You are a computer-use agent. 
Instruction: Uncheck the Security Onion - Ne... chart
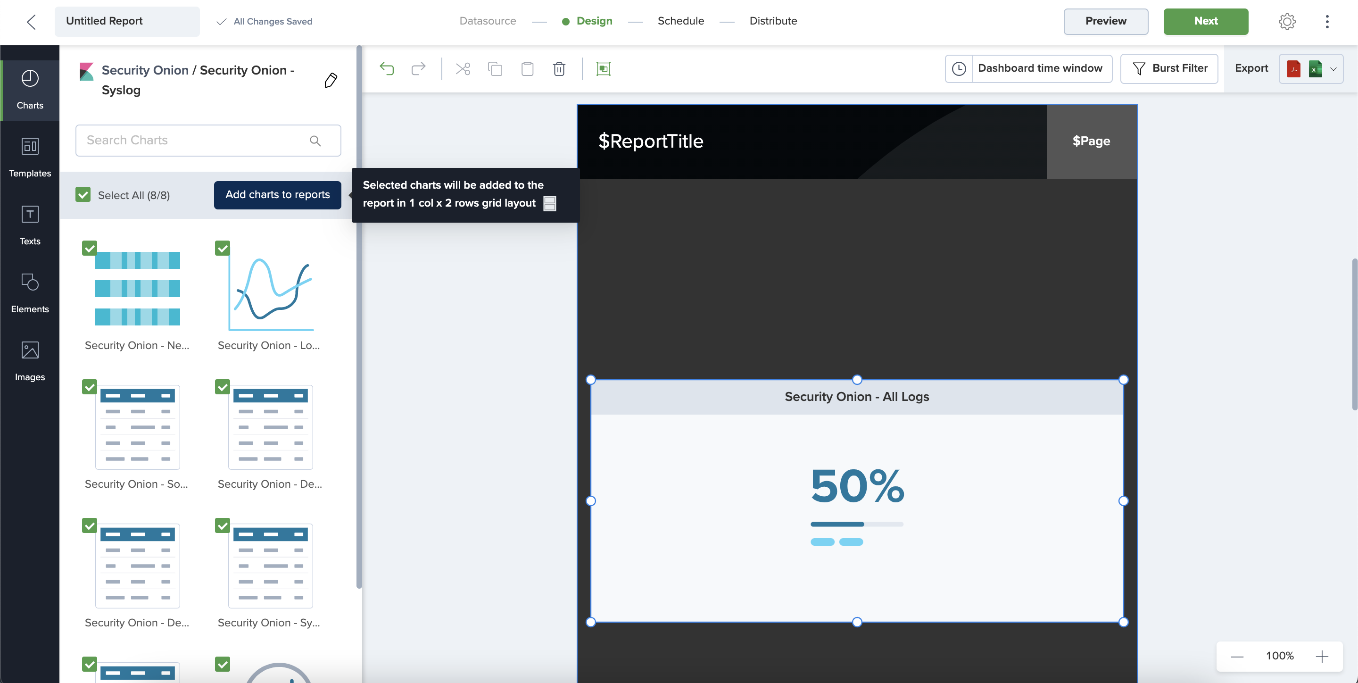click(90, 248)
